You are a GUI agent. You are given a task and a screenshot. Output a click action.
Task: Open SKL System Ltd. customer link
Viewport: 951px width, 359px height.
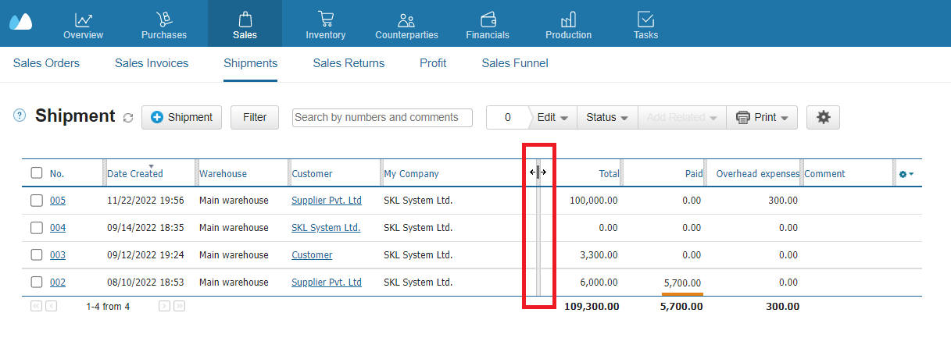point(326,228)
